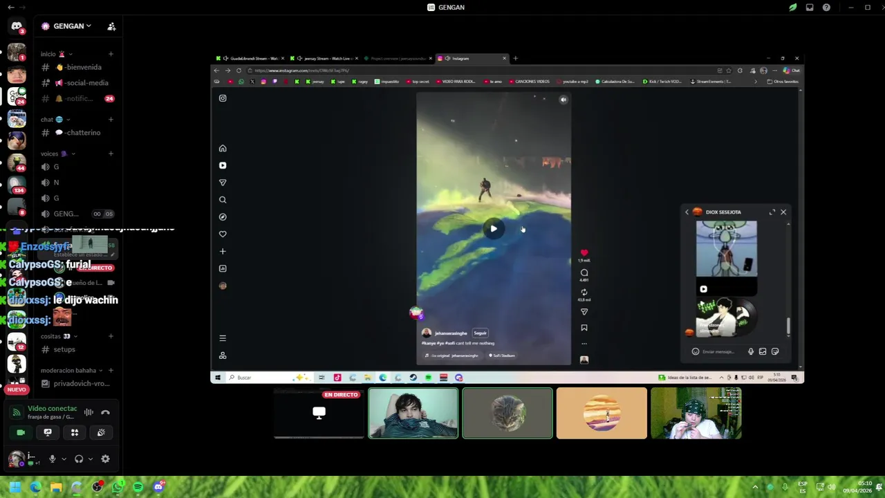Open Spotify from the Windows taskbar
This screenshot has width=885, height=498.
138,487
